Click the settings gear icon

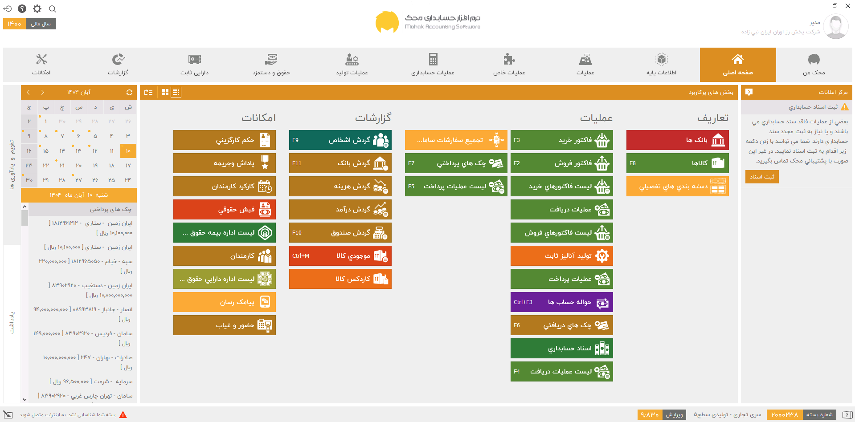click(37, 9)
